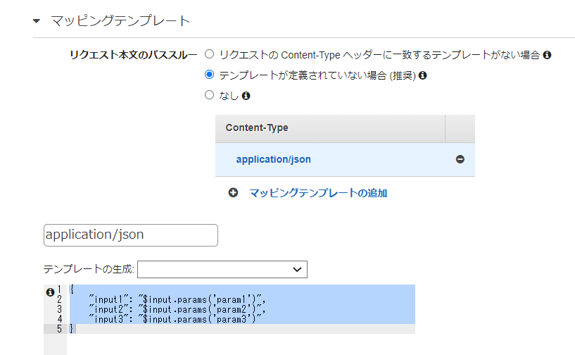Screen dimensions: 575x355
Task: Focus the application/json text input field
Action: pos(130,235)
